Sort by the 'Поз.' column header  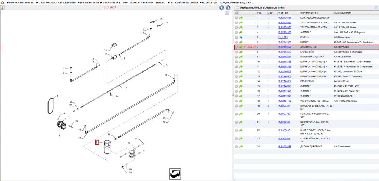(x=261, y=13)
